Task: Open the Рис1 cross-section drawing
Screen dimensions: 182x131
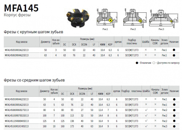Action: coord(107,18)
